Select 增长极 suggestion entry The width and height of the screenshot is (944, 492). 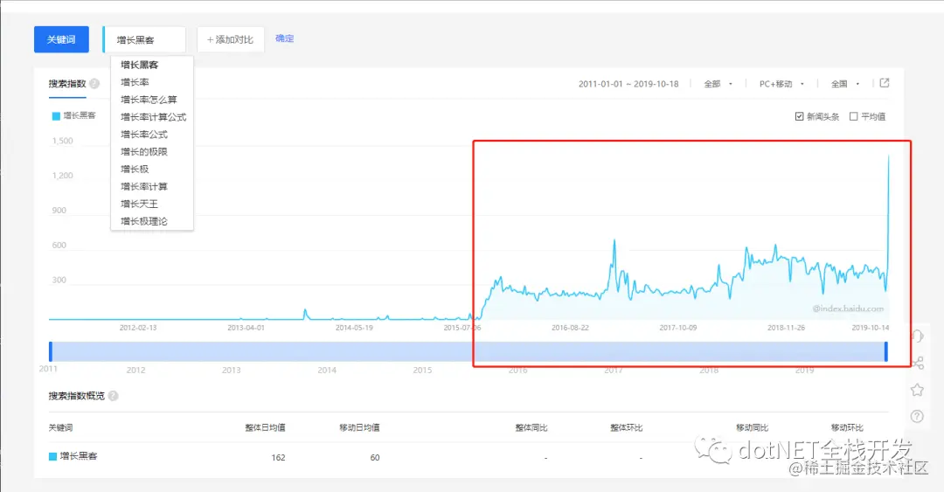point(135,170)
